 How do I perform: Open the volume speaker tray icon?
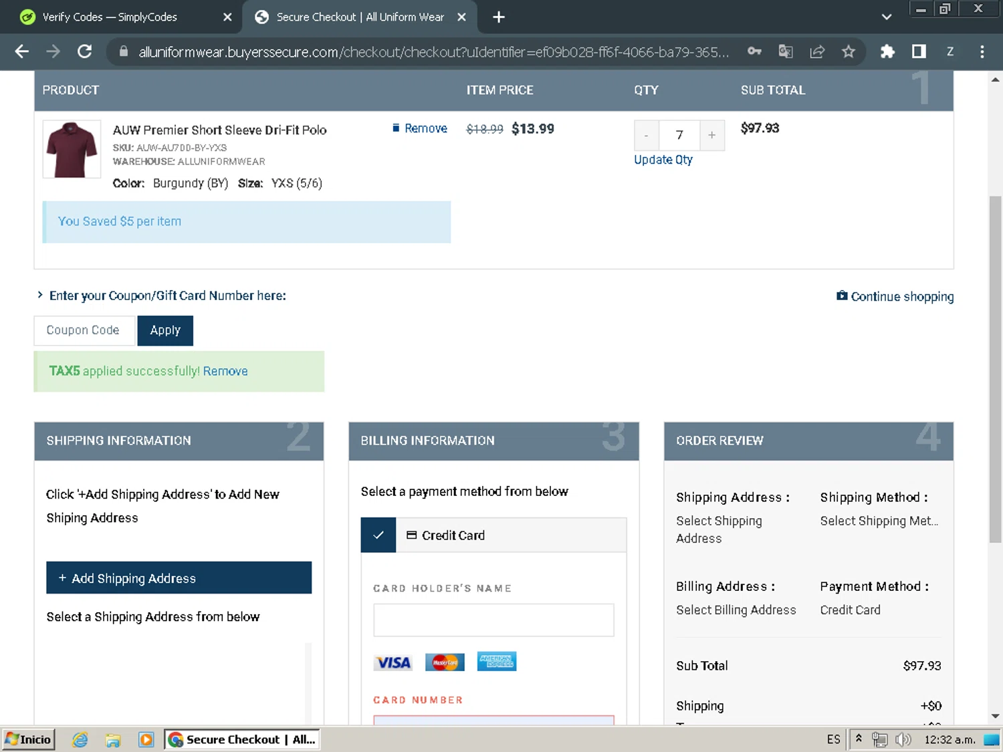(x=903, y=739)
